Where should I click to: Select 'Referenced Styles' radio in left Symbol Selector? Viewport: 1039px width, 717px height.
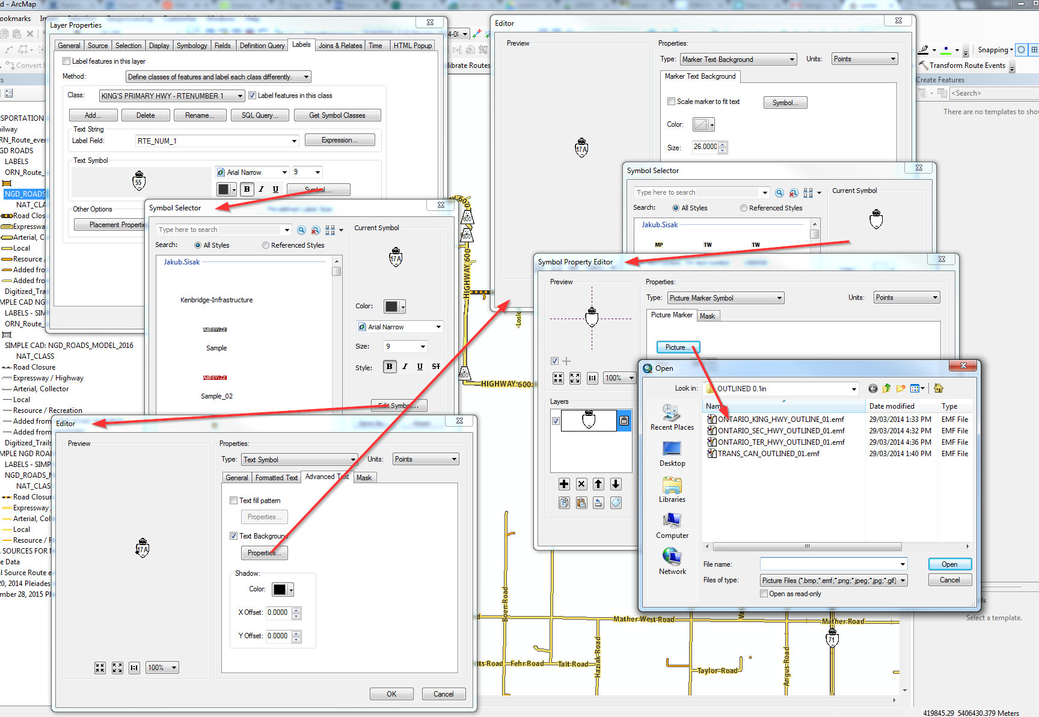tap(265, 245)
